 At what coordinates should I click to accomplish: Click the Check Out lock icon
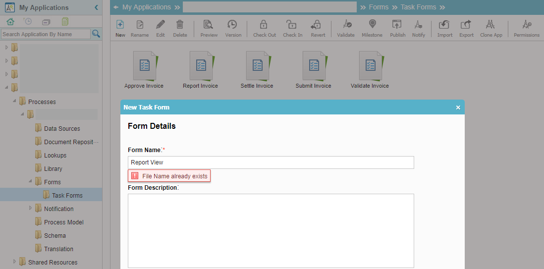point(264,25)
